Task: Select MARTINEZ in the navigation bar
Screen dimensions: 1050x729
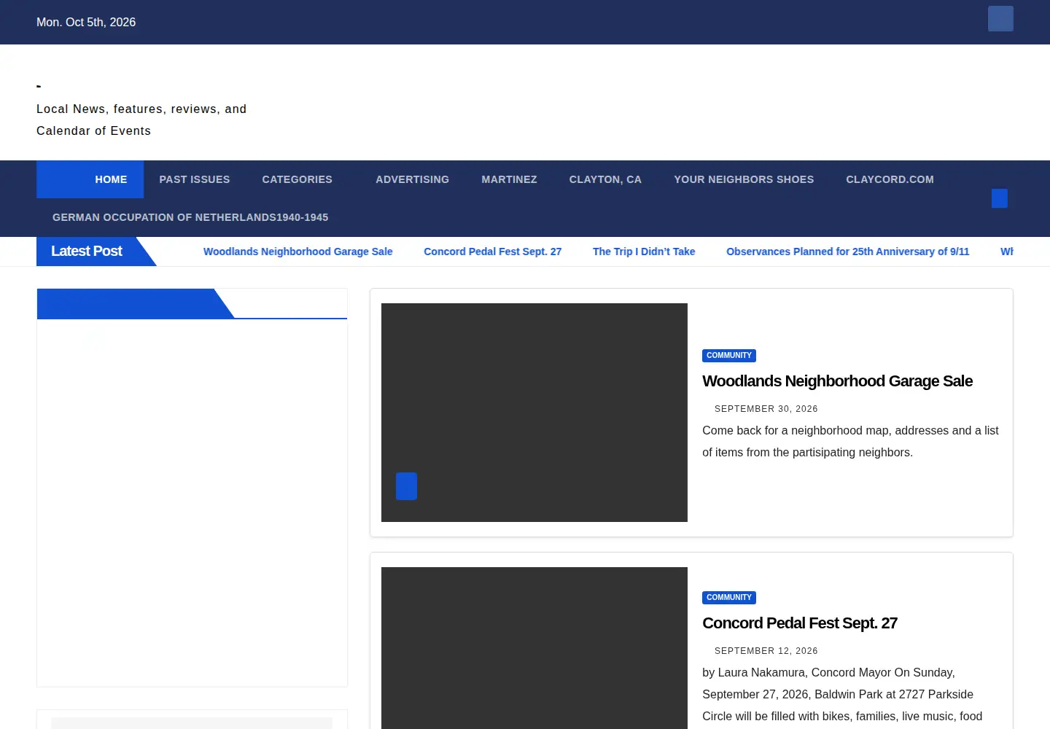Action: (x=509, y=179)
